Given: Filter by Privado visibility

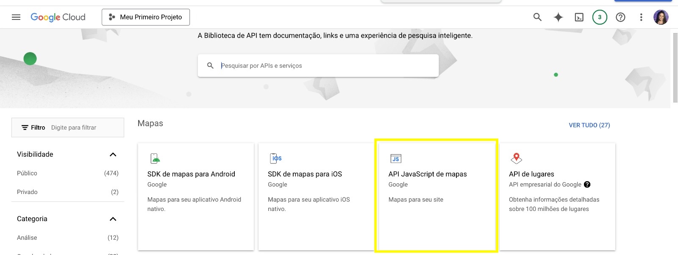Looking at the screenshot, I should point(68,192).
